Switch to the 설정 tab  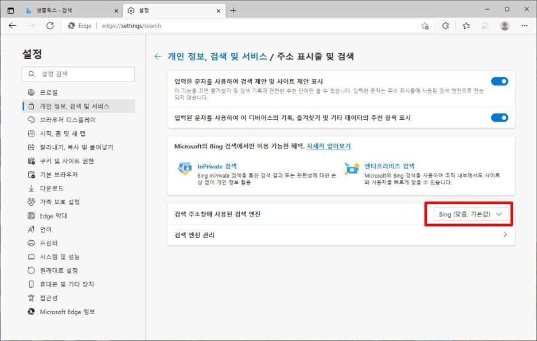tap(174, 11)
